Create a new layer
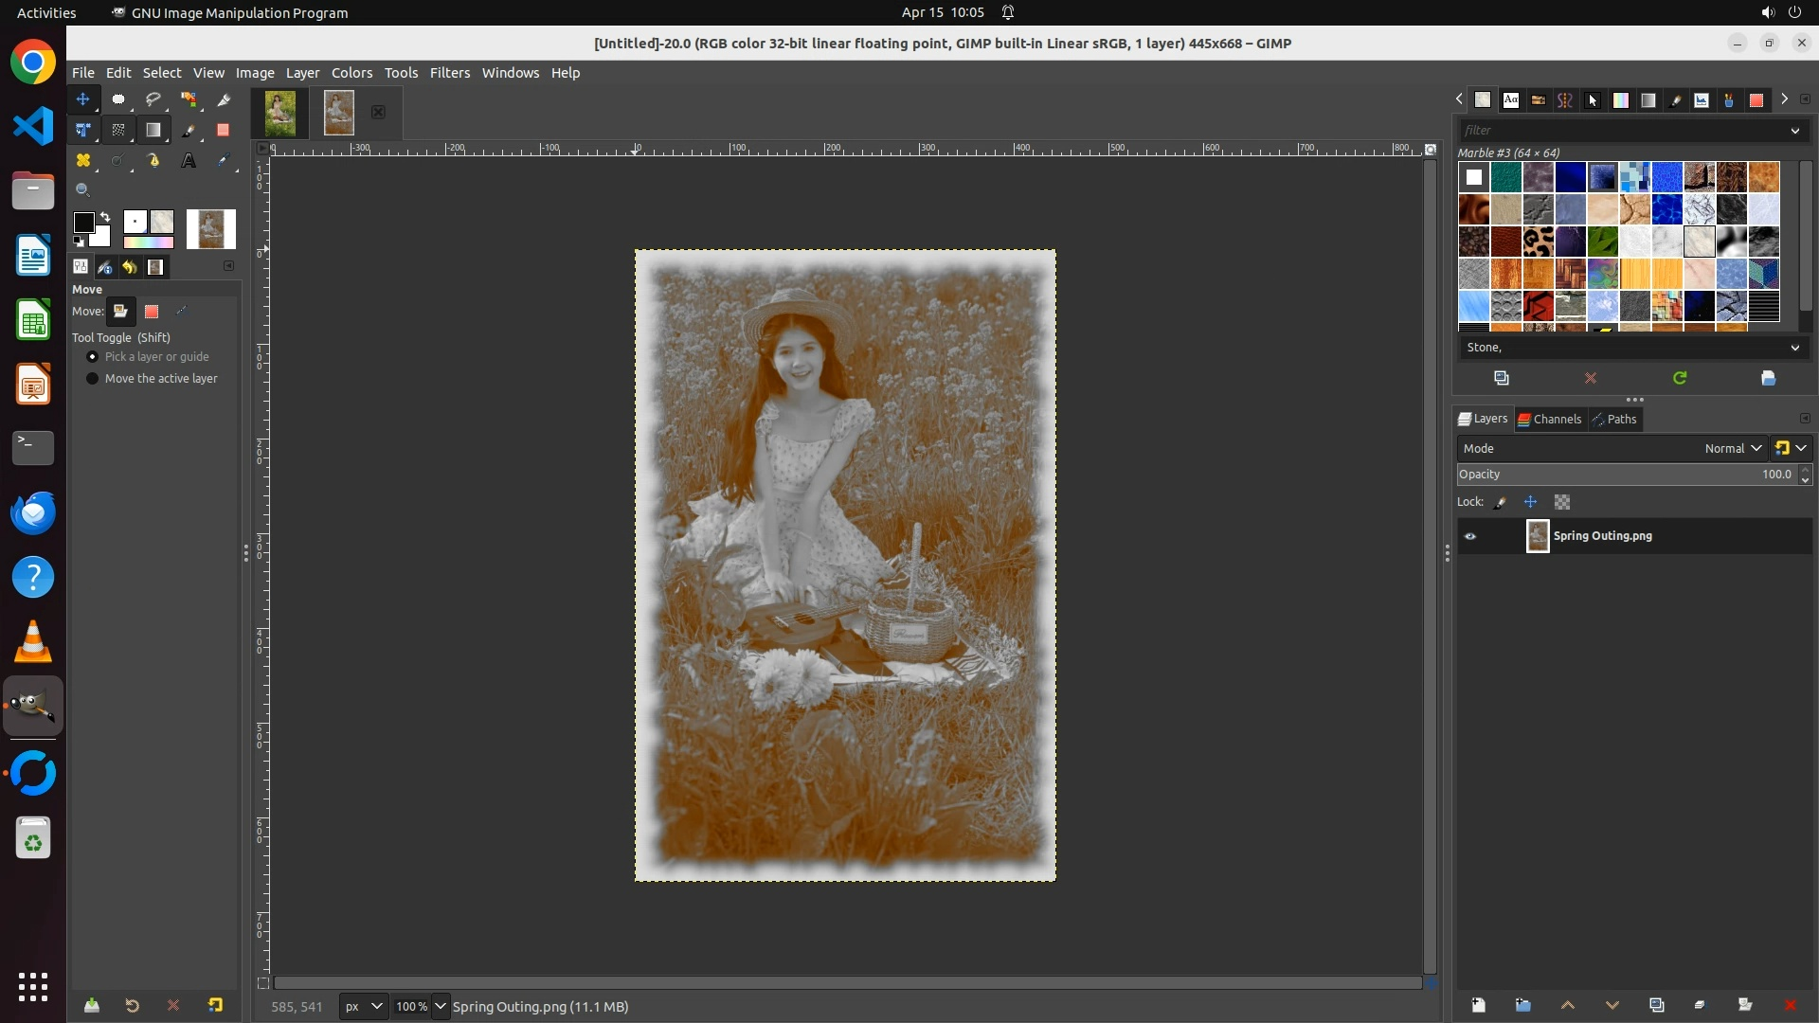1819x1023 pixels. [1478, 1005]
